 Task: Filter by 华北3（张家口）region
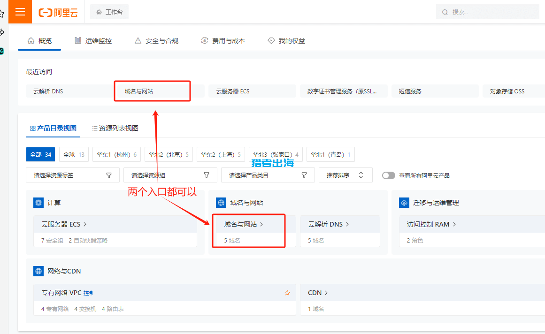point(276,154)
